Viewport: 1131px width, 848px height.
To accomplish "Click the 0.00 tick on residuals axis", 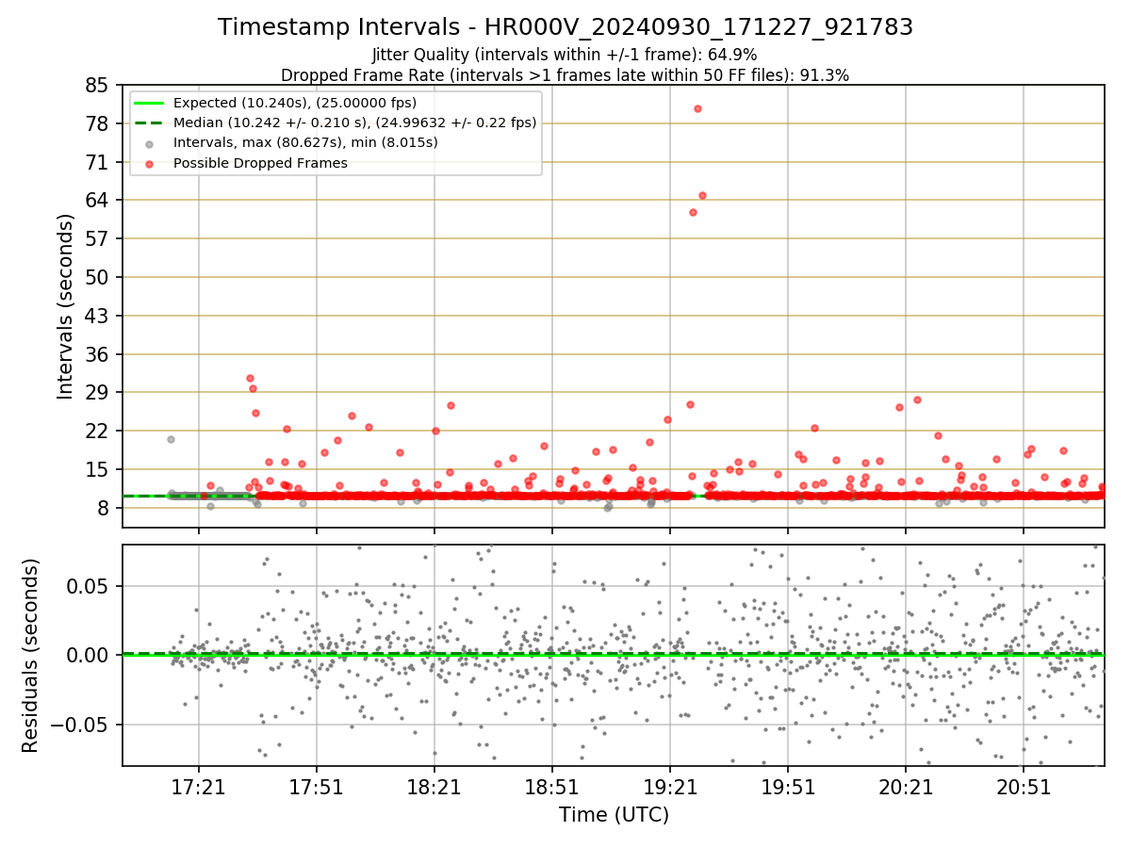I will 90,655.
